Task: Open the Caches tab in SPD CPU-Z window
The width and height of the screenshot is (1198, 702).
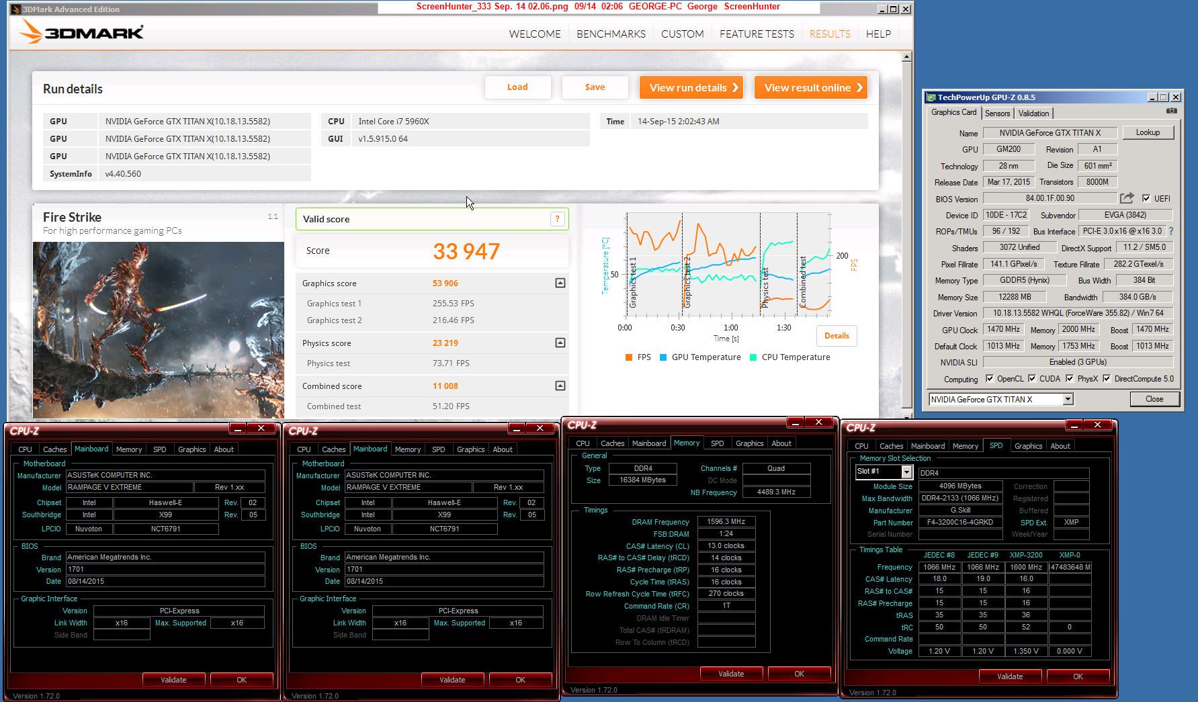Action: (891, 446)
